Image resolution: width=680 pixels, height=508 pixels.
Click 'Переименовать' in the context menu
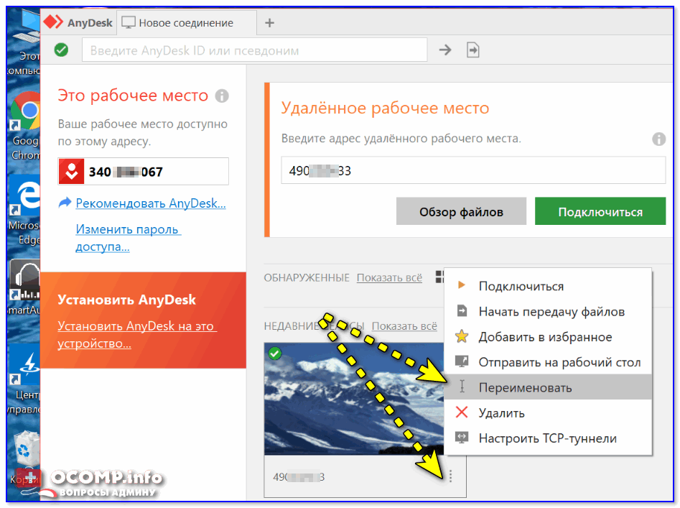[525, 387]
